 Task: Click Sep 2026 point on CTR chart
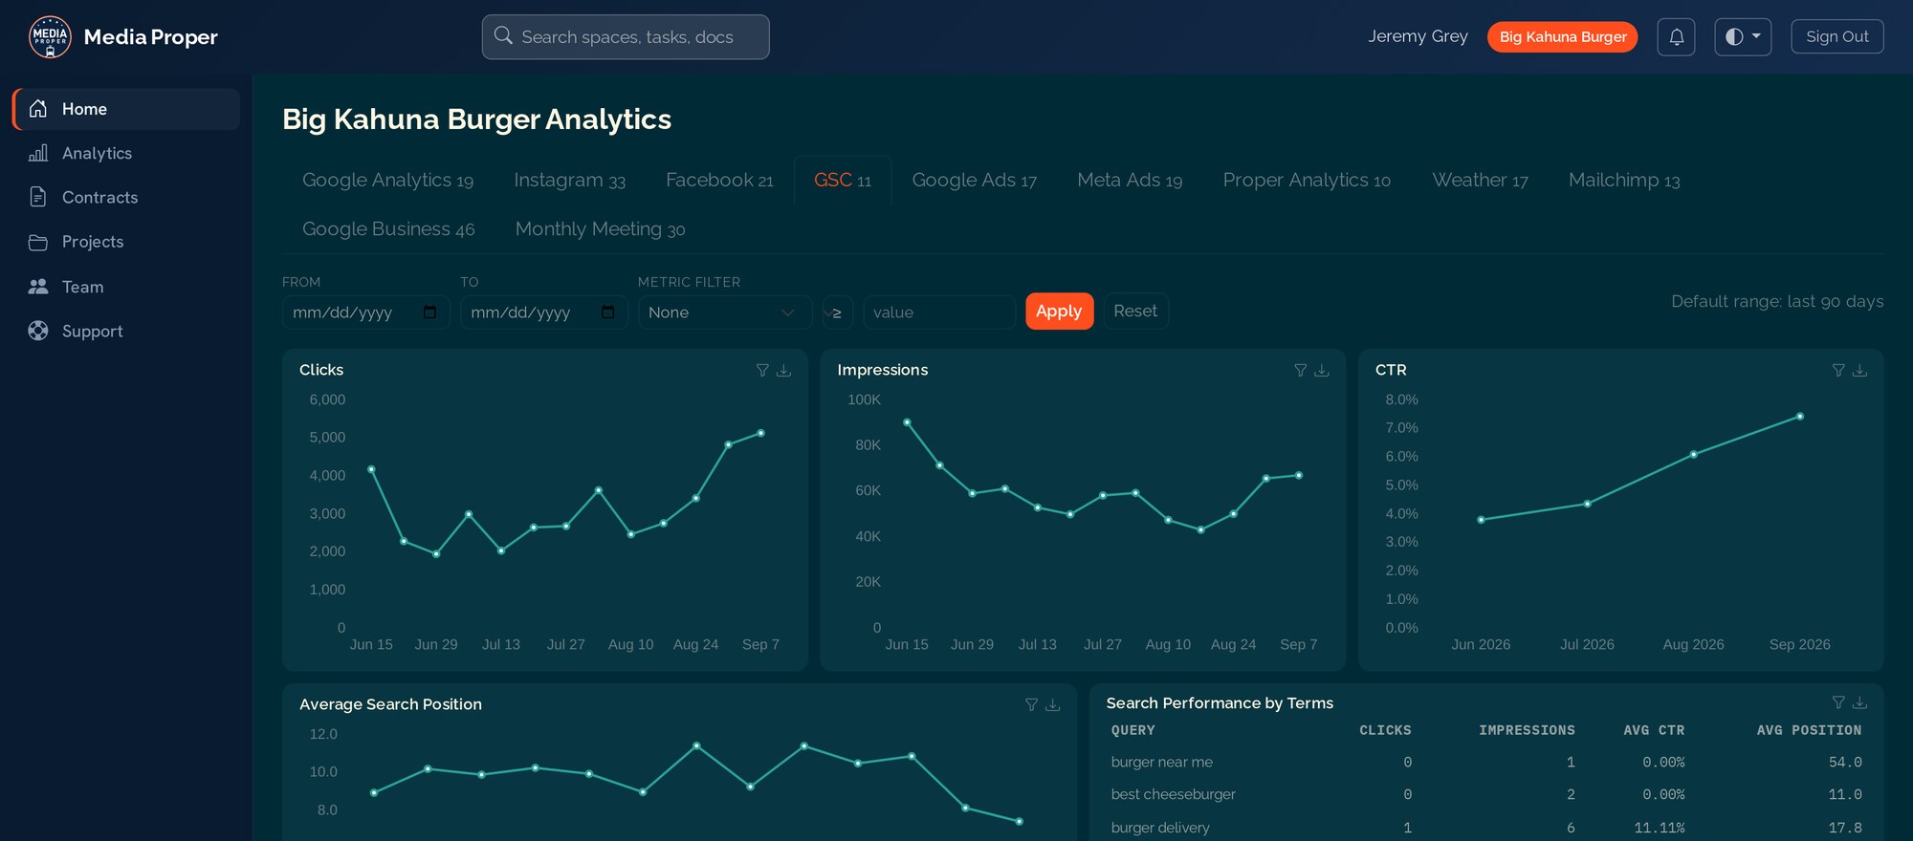pos(1800,417)
